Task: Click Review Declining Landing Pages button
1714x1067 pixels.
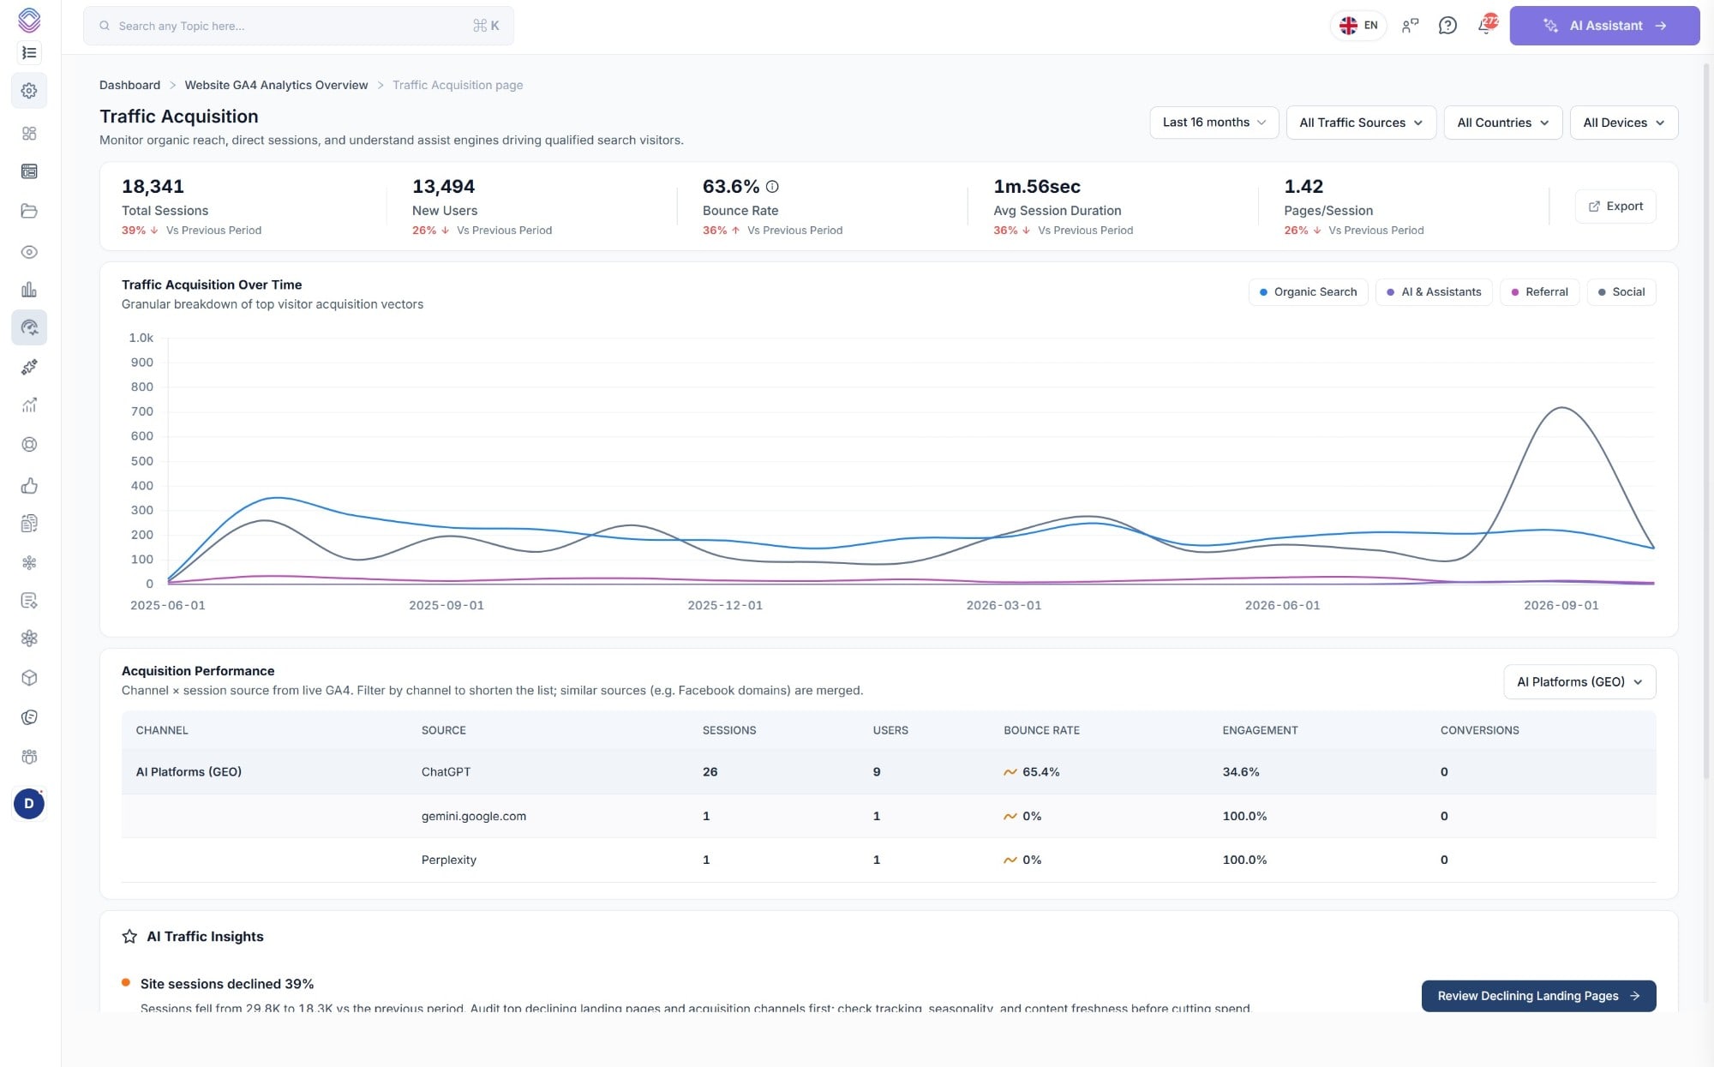Action: [1538, 996]
